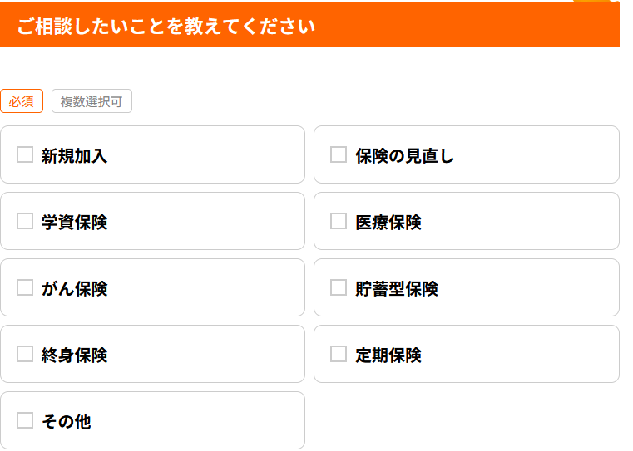The width and height of the screenshot is (633, 451).
Task: Click the がん保険 label text
Action: [74, 288]
